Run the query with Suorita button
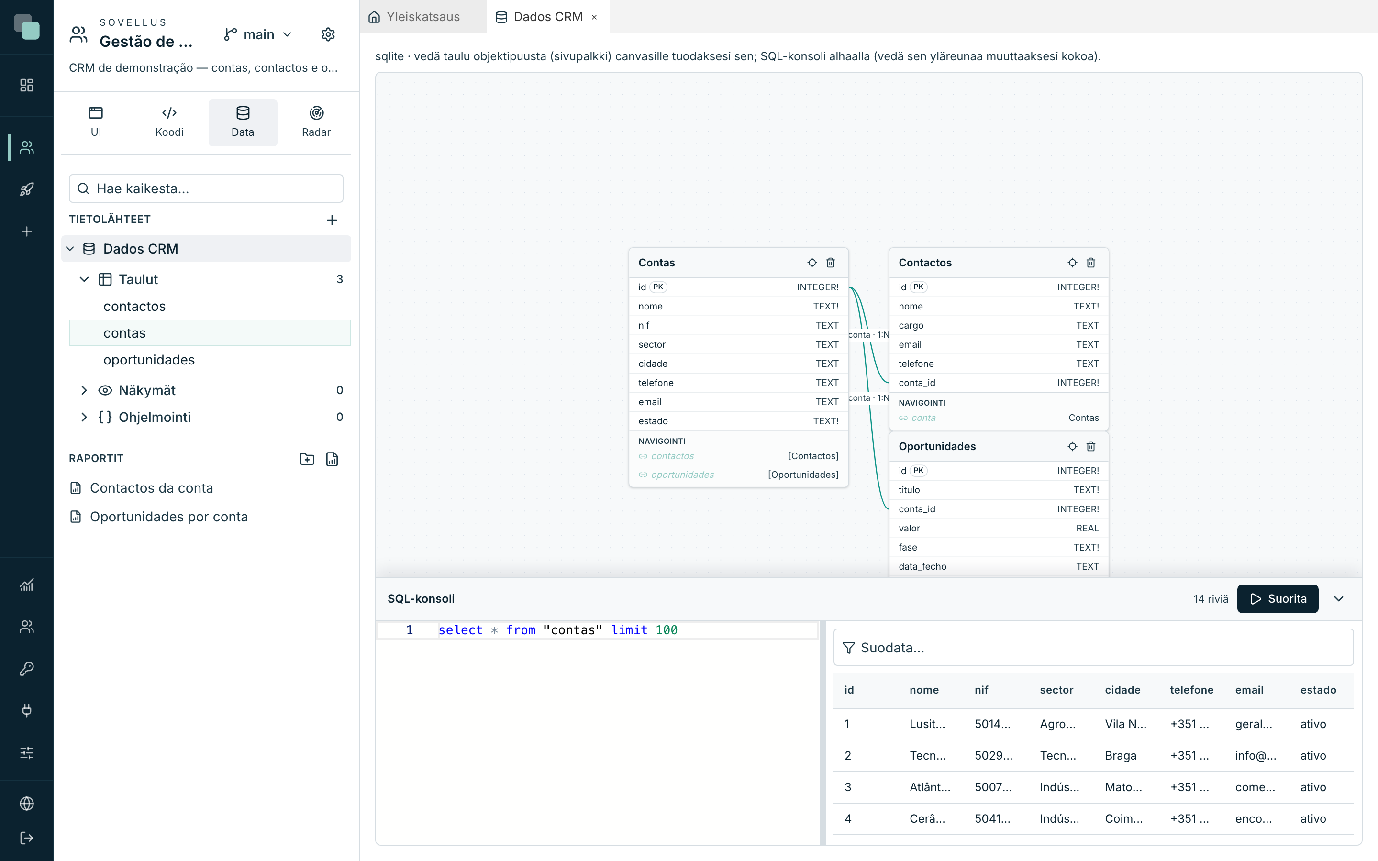Image resolution: width=1378 pixels, height=861 pixels. point(1278,599)
